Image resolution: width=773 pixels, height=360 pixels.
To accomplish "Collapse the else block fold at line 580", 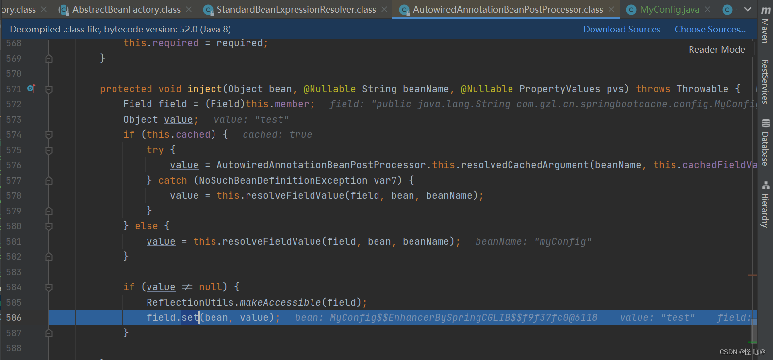I will (x=49, y=226).
